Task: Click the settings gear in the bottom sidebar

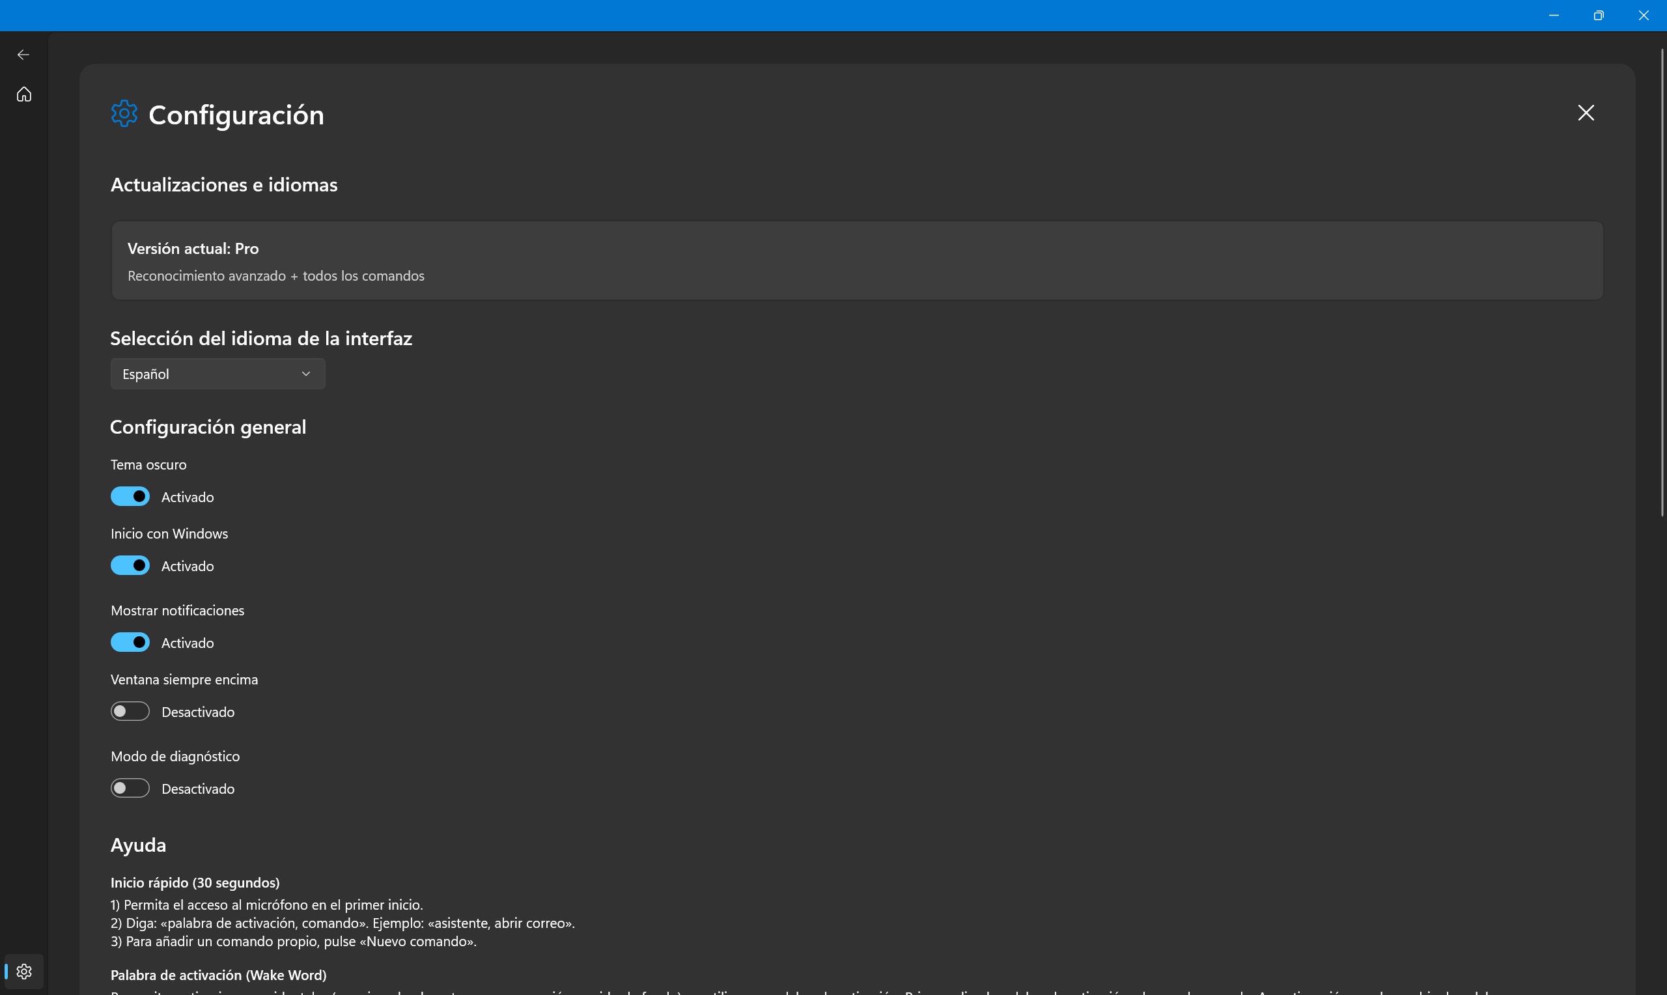Action: (x=24, y=972)
